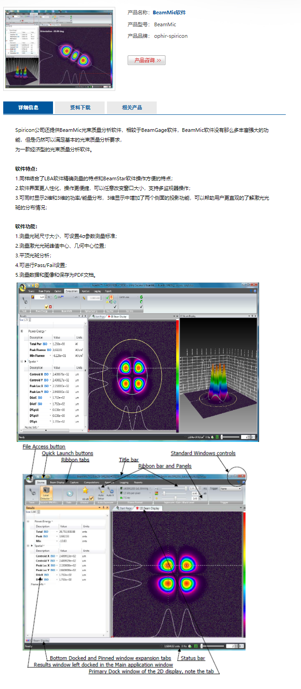The height and width of the screenshot is (689, 301).
Task: Select Computations ribbon tab in 3D-display screenshot
Action: coord(71,291)
